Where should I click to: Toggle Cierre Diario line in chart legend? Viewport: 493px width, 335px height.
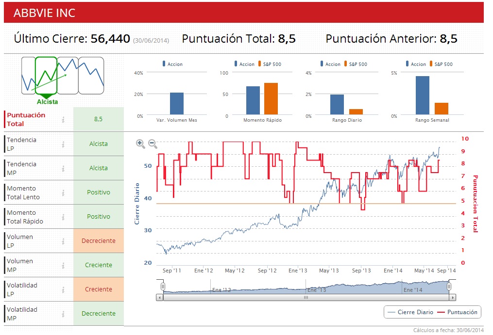[x=410, y=312]
